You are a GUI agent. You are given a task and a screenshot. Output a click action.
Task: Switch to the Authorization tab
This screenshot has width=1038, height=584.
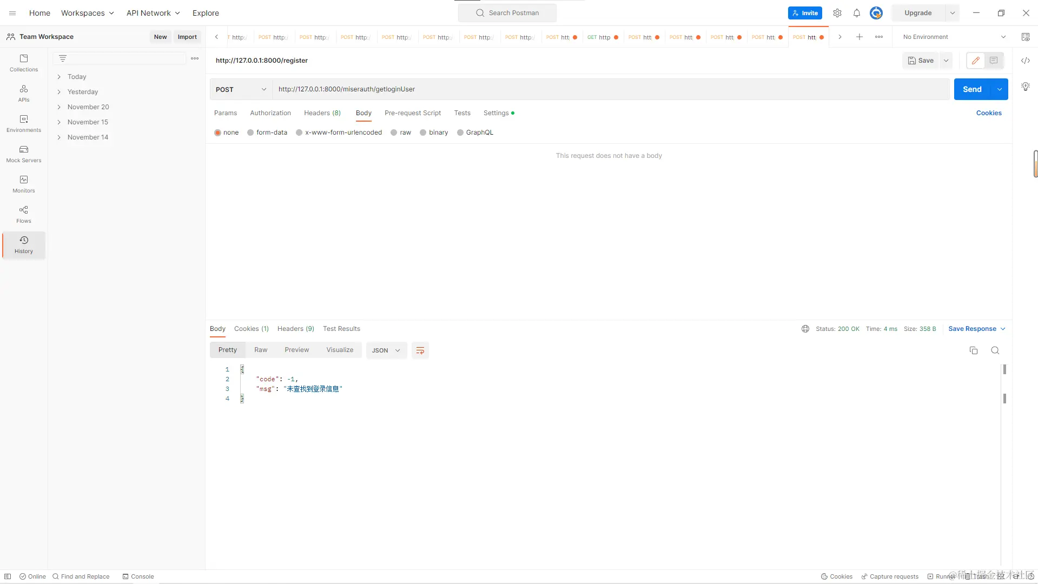[x=270, y=113]
